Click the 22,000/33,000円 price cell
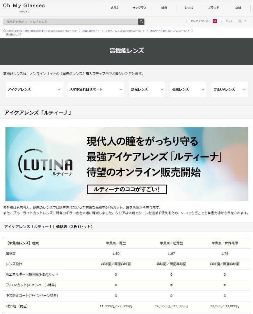Image resolution: width=253 pixels, height=314 pixels. coord(225,306)
